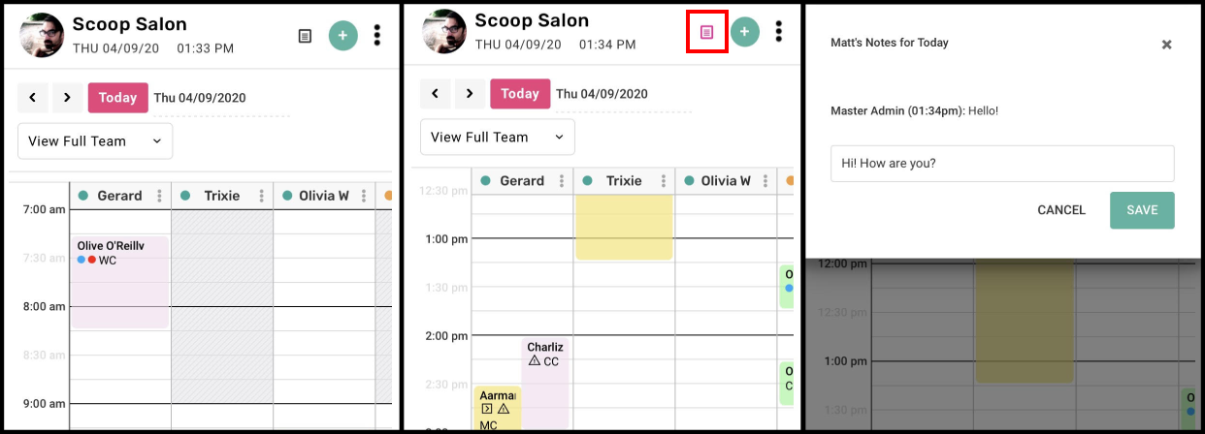Cancel the notes dialog

point(1061,210)
